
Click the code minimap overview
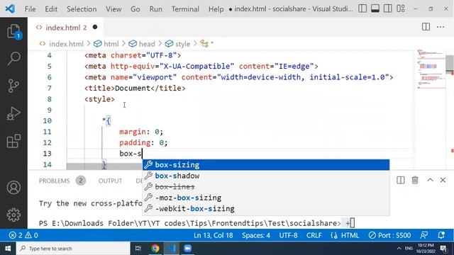click(x=431, y=69)
